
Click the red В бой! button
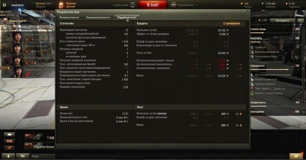pyautogui.click(x=153, y=5)
